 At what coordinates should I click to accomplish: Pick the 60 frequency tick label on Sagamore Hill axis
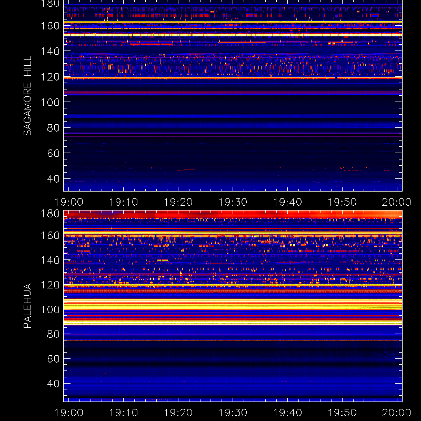53,153
